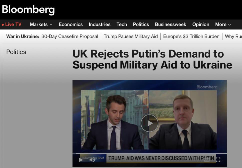Viewport: 242px width, 168px height.
Task: Toggle closed captions on the video
Action: click(207, 160)
